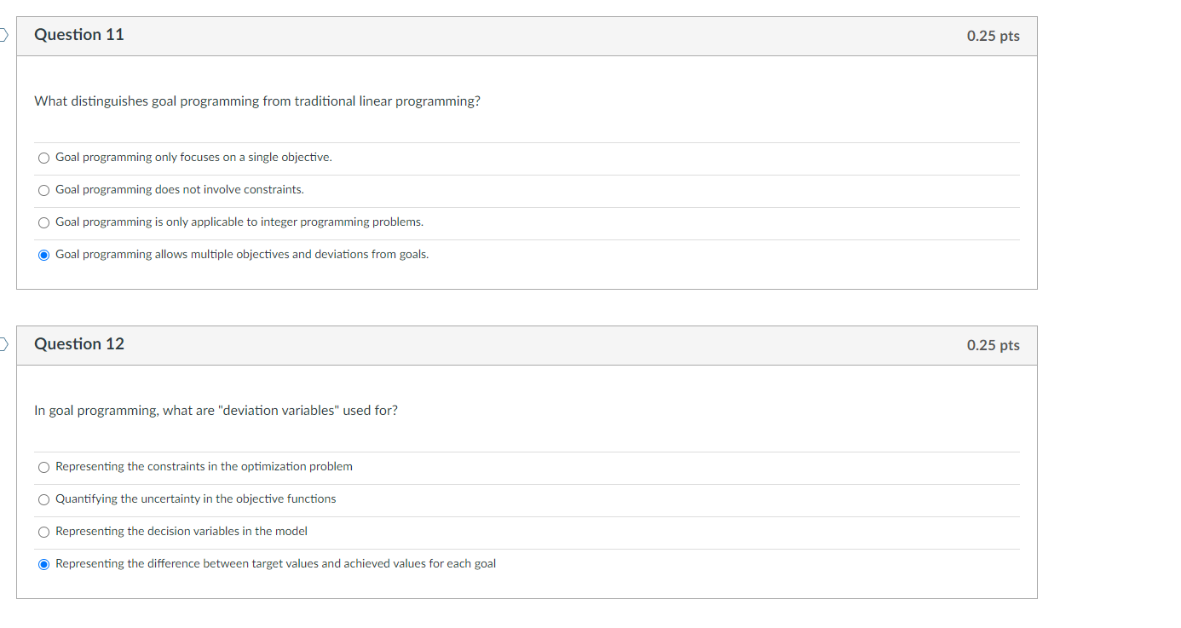Choose 'Quantifying the uncertainty in the objective functions'
Screen dimensions: 1181x628
43,499
